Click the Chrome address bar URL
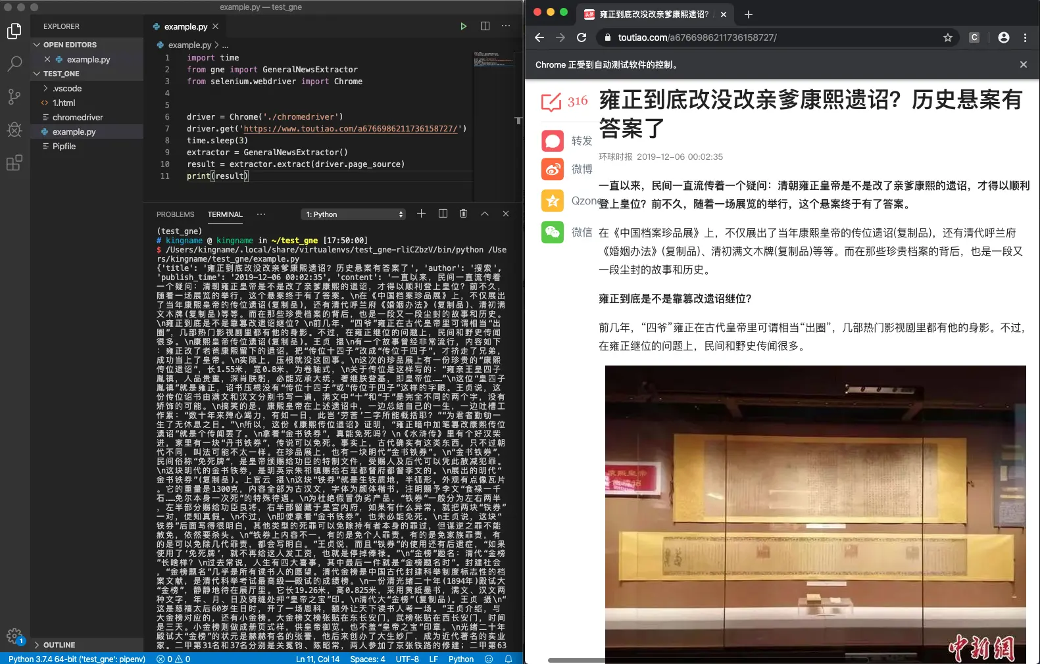 [697, 37]
